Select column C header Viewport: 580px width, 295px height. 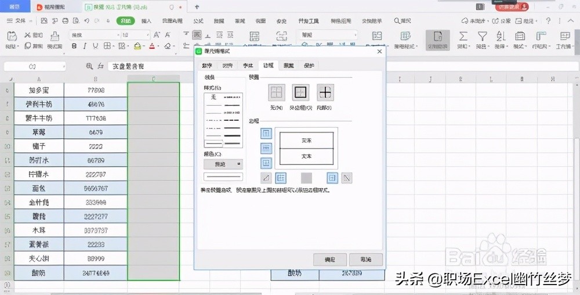(154, 79)
